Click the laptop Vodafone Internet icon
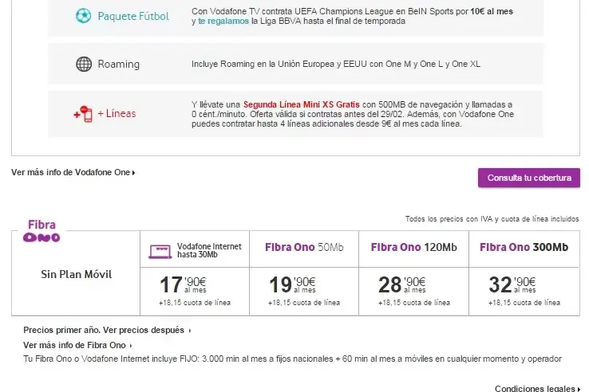 coord(160,250)
